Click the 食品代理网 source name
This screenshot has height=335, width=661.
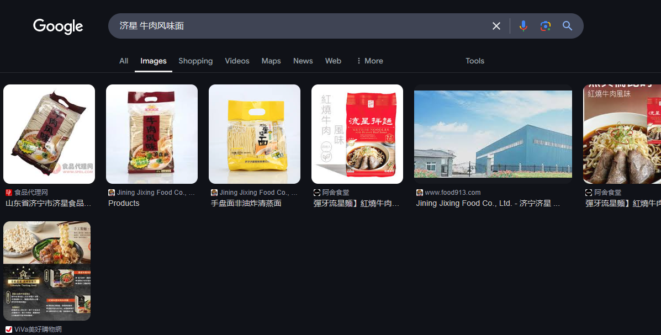[31, 193]
